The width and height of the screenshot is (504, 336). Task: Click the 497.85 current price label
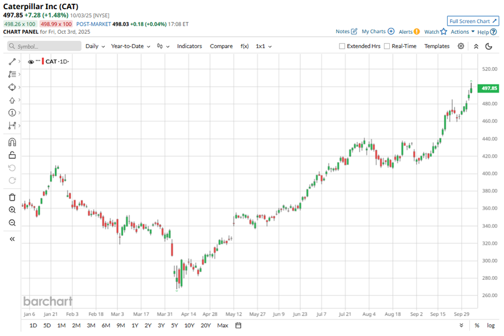[488, 88]
